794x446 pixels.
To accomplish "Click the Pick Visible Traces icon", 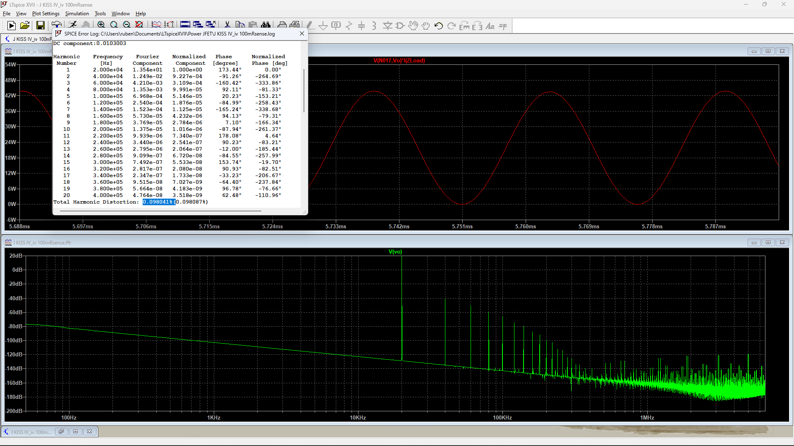I will point(156,24).
